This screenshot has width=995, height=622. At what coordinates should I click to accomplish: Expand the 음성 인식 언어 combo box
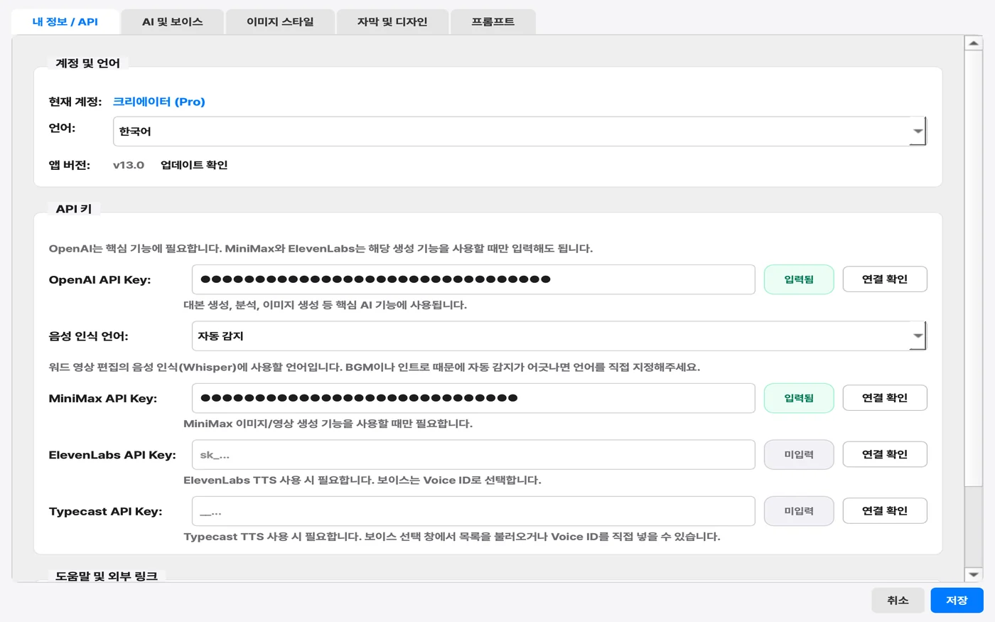click(x=559, y=336)
